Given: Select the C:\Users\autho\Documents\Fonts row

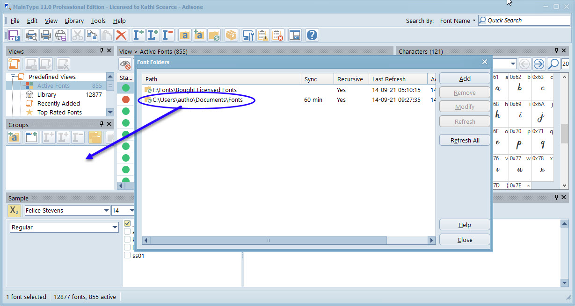Looking at the screenshot, I should [x=289, y=100].
